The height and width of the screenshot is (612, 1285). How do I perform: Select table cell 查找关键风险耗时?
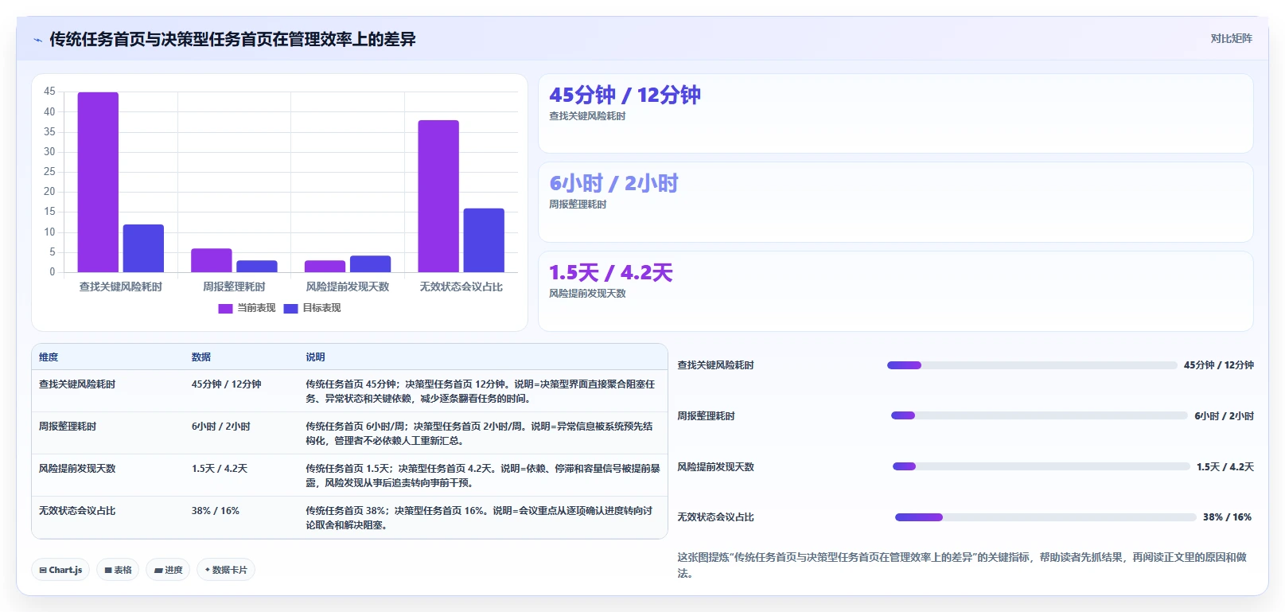tap(77, 384)
